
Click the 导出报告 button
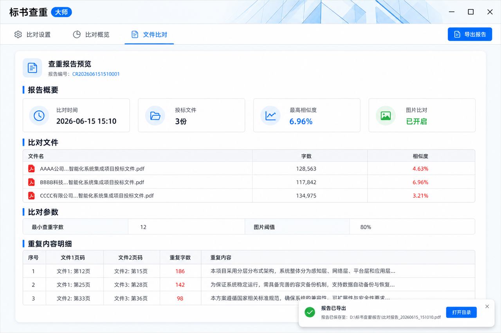[x=469, y=34]
